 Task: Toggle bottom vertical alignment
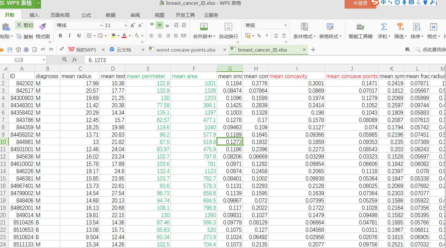167,25
